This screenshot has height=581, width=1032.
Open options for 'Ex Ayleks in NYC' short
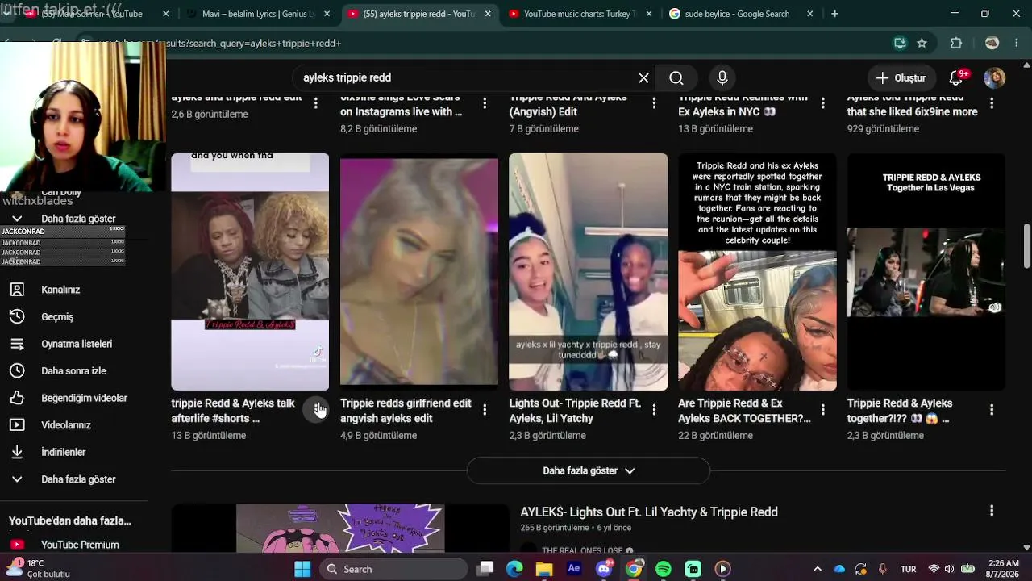click(x=822, y=103)
